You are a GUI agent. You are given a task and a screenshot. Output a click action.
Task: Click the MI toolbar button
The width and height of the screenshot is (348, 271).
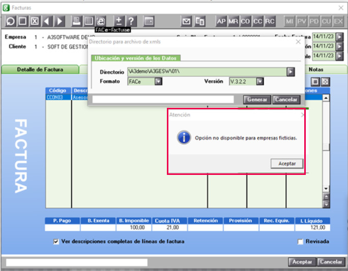pyautogui.click(x=289, y=21)
